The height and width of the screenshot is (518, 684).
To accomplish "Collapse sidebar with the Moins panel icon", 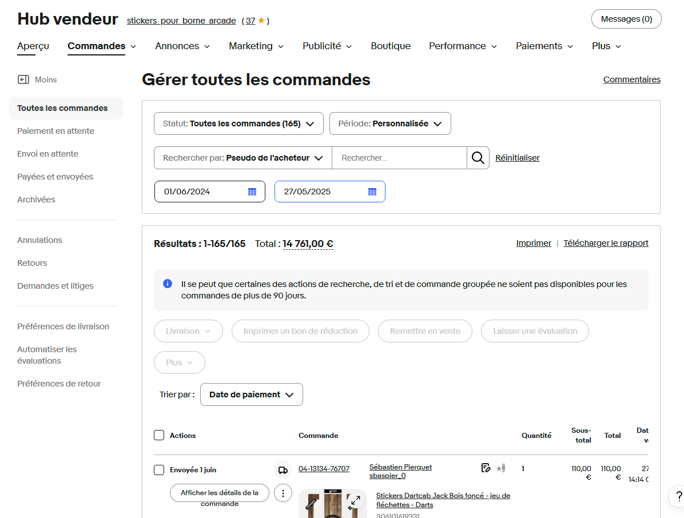I will (x=23, y=79).
